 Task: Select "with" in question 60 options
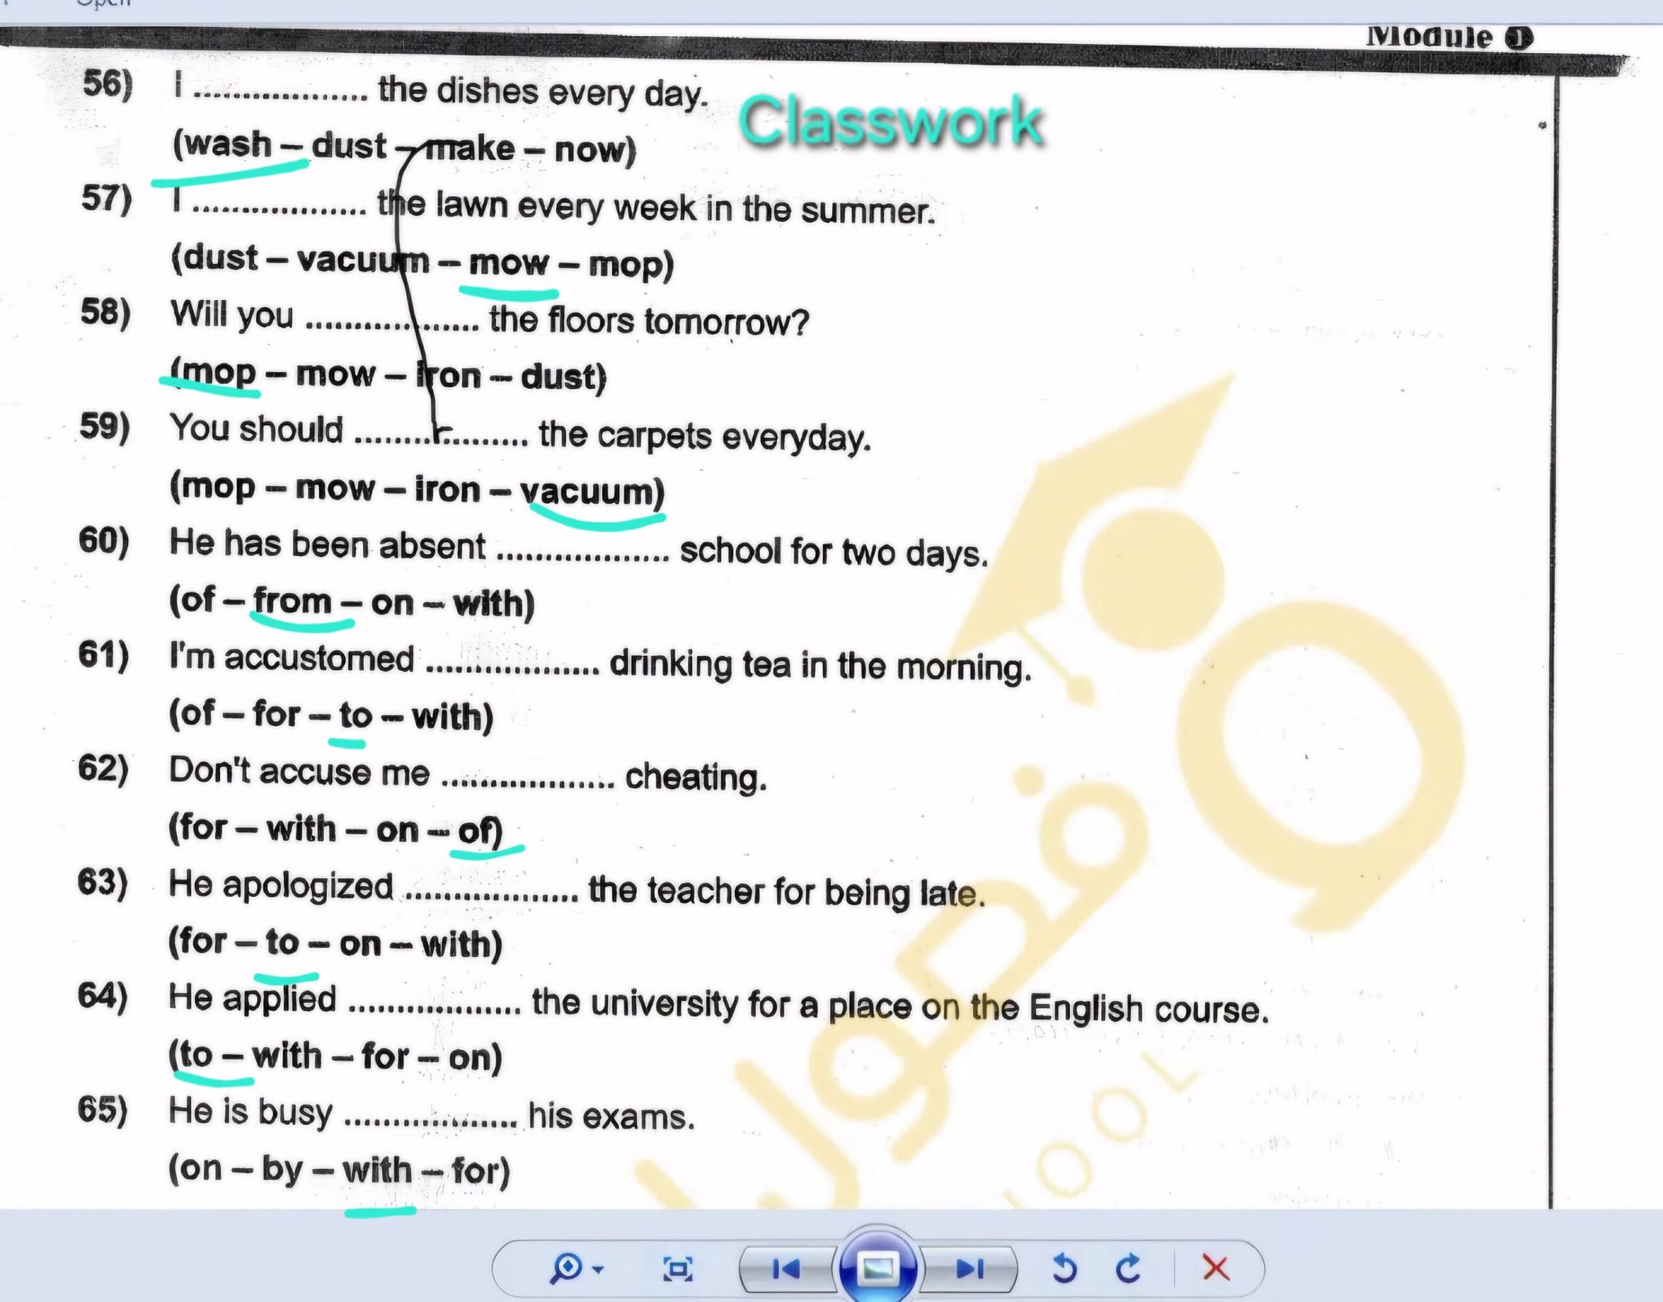click(487, 604)
